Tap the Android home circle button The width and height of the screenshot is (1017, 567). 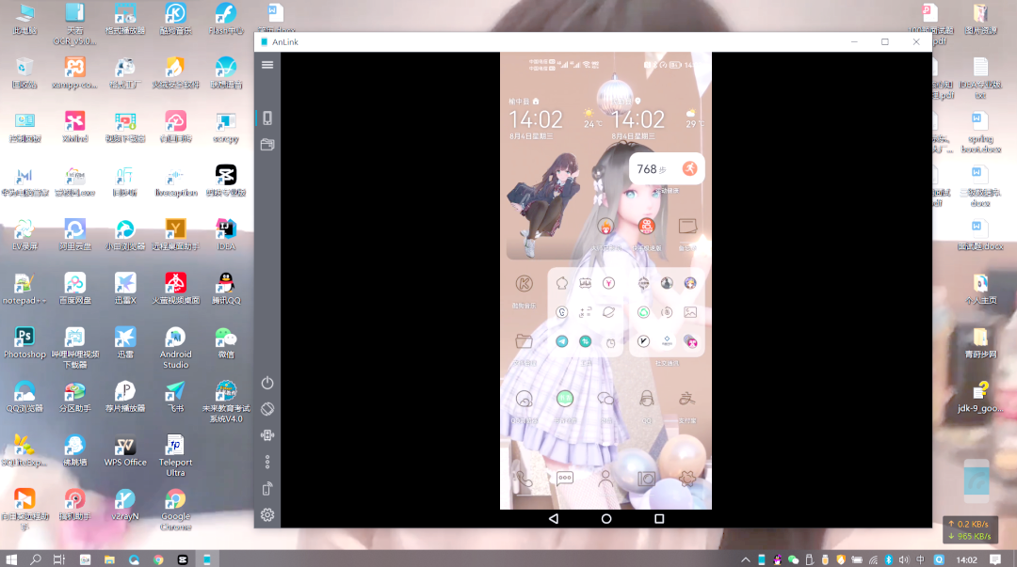click(606, 518)
